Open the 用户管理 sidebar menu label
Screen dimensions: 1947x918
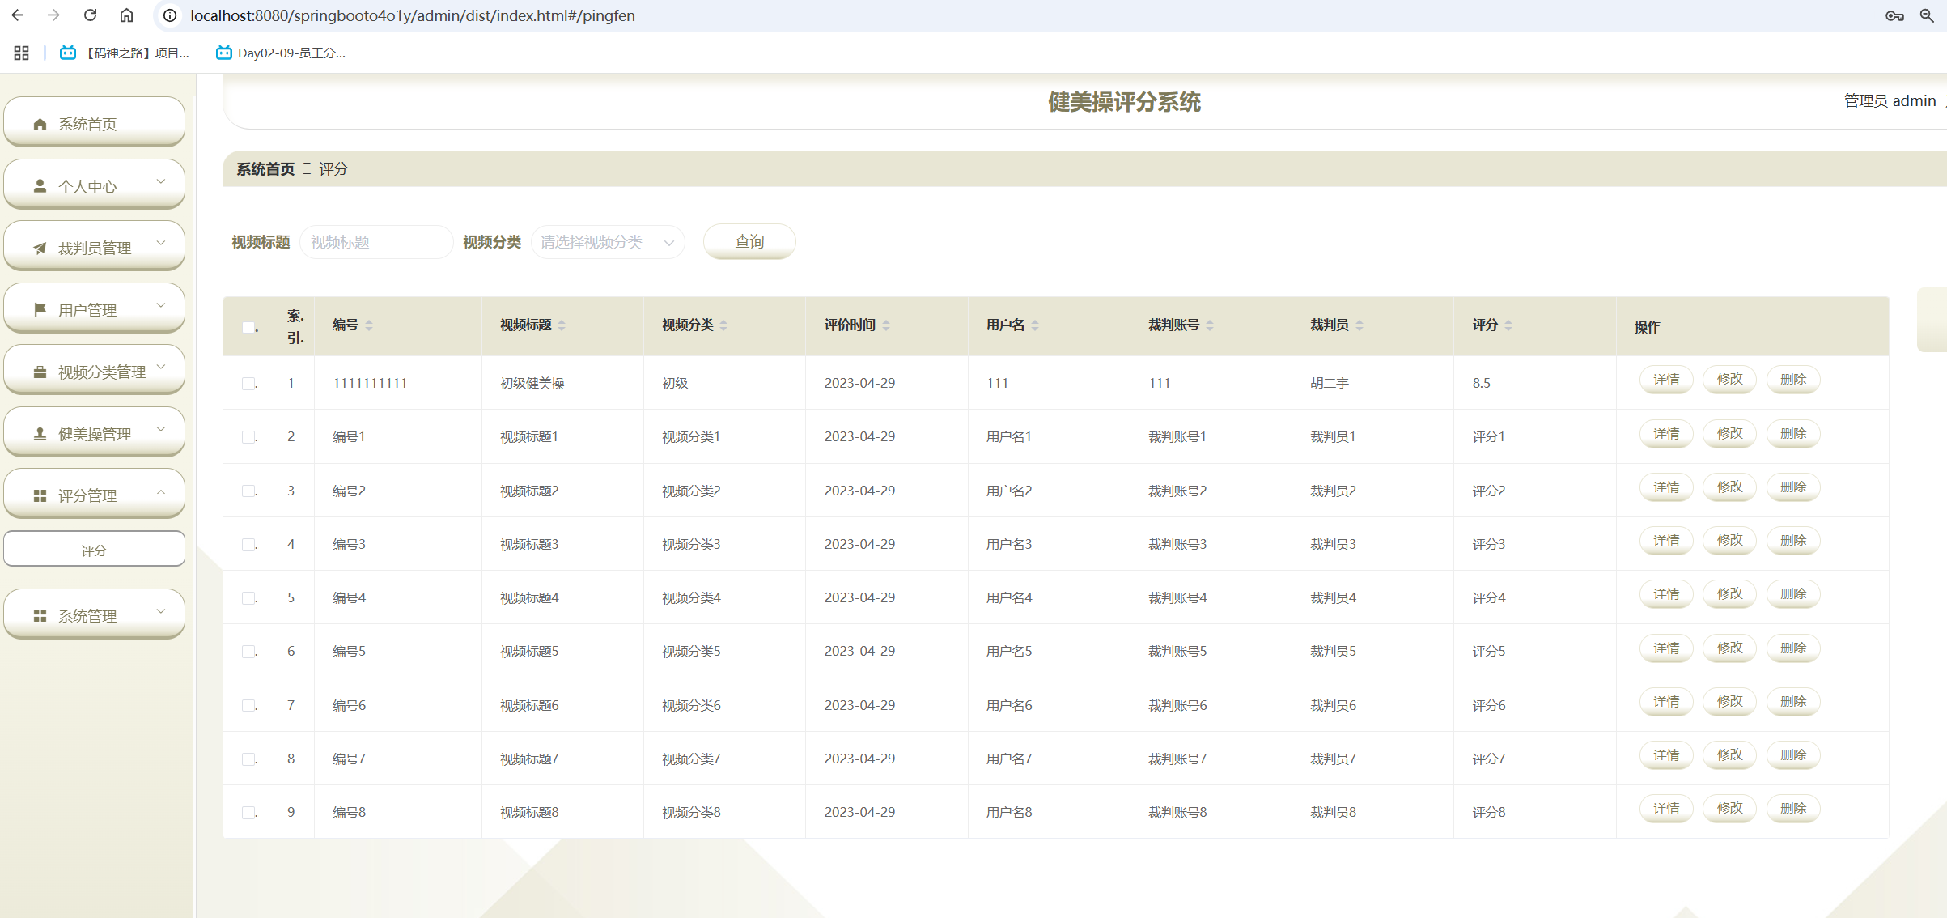coord(87,310)
